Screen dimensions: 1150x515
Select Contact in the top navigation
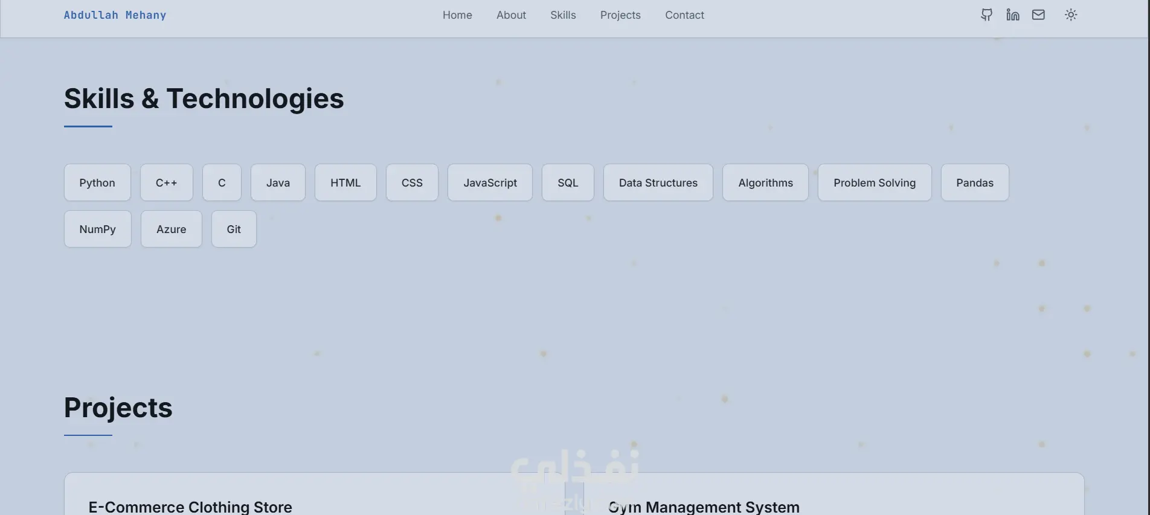[x=684, y=15]
